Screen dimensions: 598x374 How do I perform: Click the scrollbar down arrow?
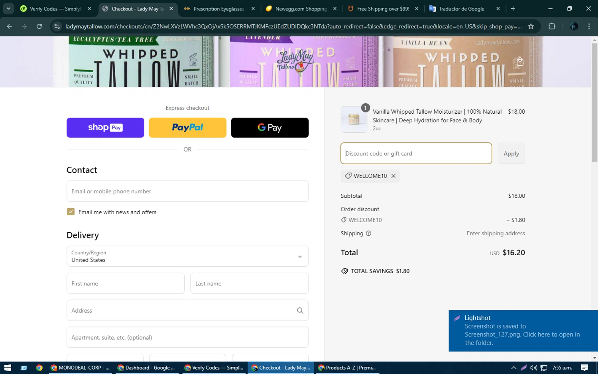(x=594, y=358)
